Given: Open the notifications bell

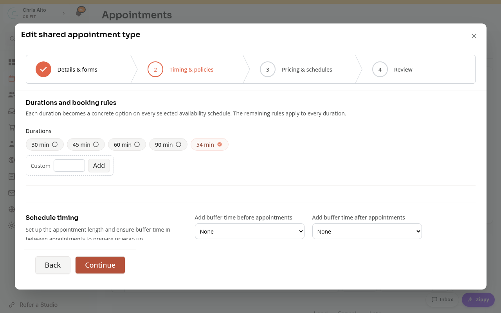Looking at the screenshot, I should pyautogui.click(x=79, y=13).
